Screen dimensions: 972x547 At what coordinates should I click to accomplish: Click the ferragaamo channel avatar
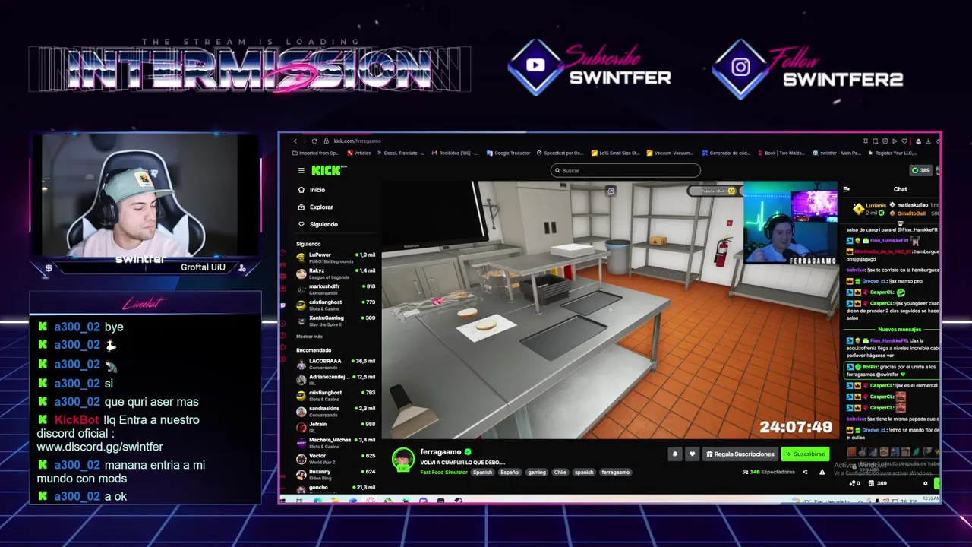tap(402, 460)
